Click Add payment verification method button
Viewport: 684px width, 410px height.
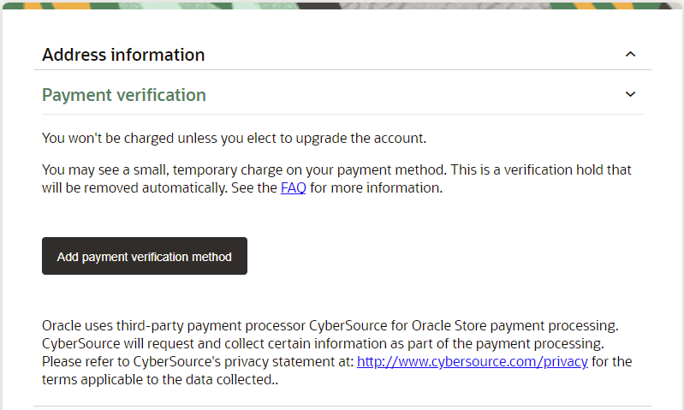(145, 256)
